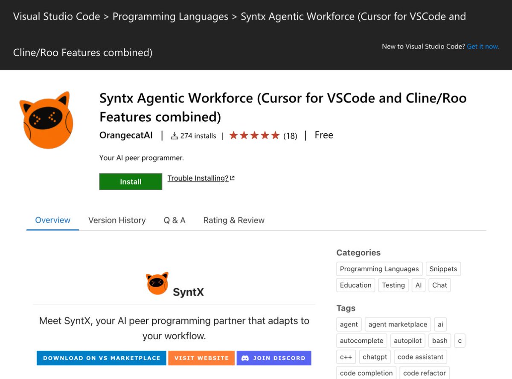Select the Programming Languages category chip
The height and width of the screenshot is (379, 512).
[379, 269]
